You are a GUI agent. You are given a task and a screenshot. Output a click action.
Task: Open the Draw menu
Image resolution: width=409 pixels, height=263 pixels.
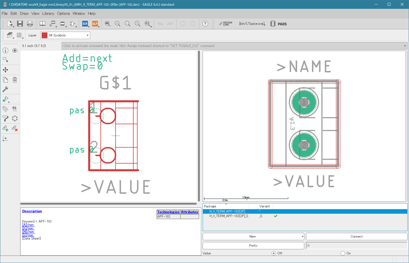coord(24,13)
